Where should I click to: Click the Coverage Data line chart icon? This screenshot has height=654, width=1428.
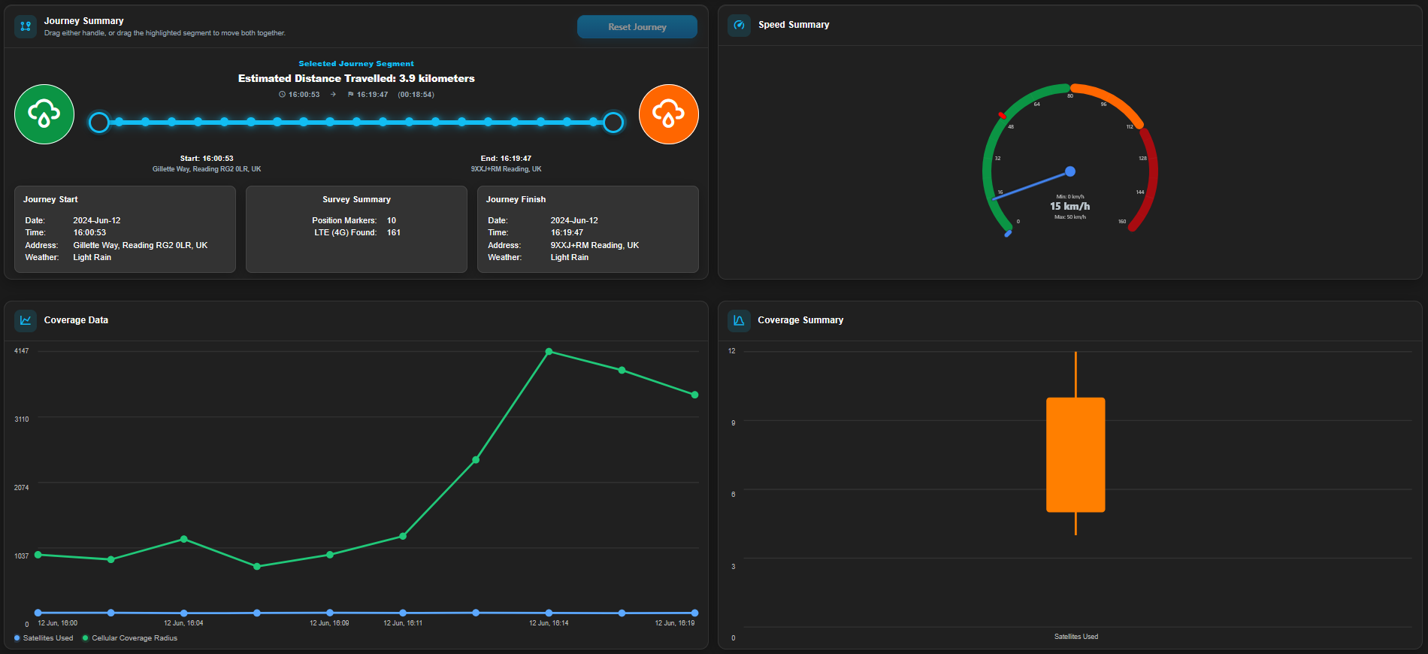coord(26,320)
